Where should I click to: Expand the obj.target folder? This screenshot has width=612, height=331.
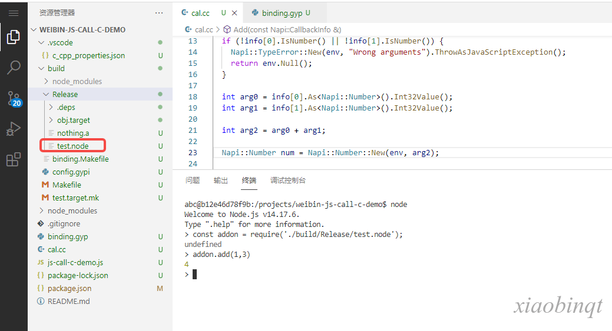pos(51,120)
